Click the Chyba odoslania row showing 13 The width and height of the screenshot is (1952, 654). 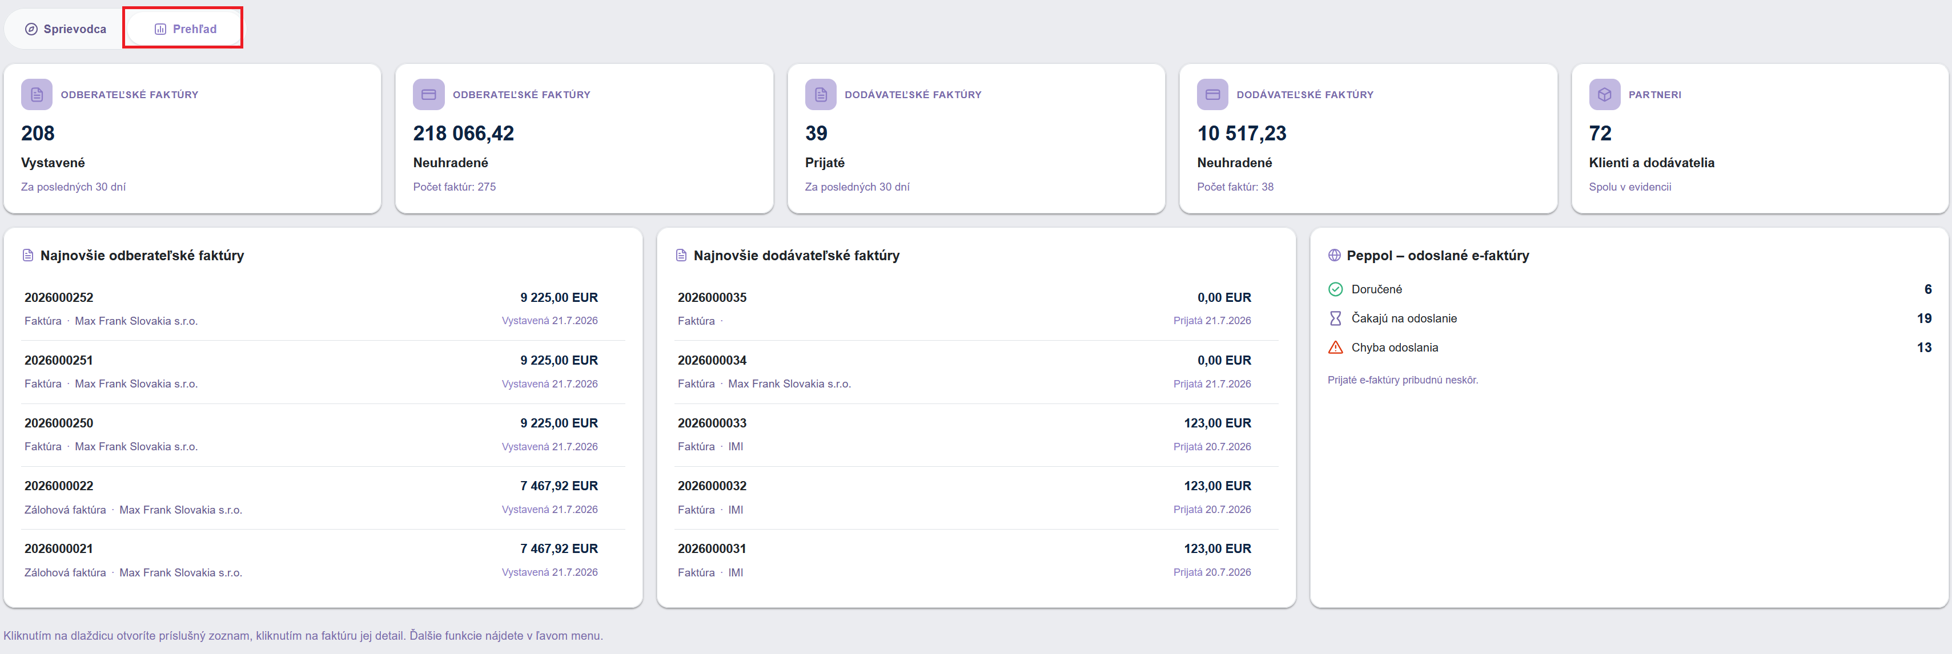(x=1629, y=348)
